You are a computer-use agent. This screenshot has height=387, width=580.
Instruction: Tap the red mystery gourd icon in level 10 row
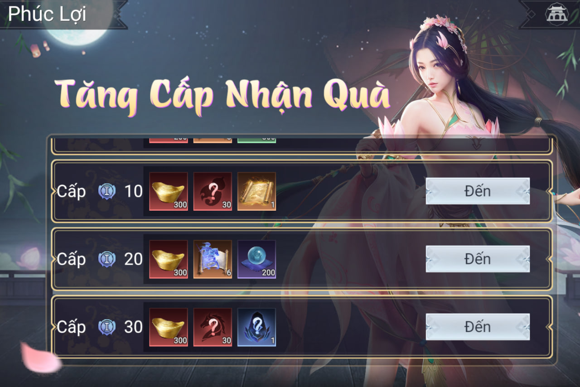click(213, 191)
